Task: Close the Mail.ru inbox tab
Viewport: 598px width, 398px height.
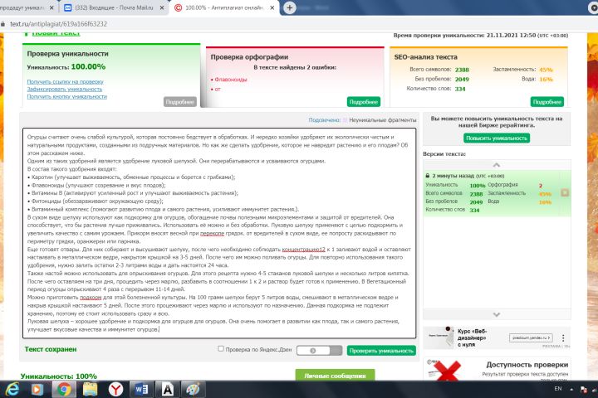Action: click(x=162, y=7)
